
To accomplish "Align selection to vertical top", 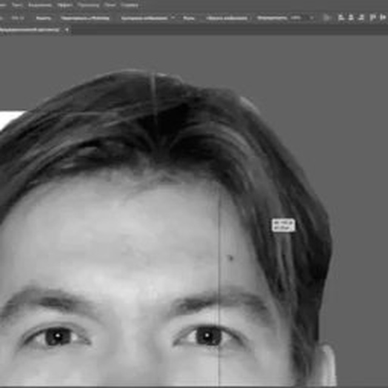I will click(x=373, y=18).
